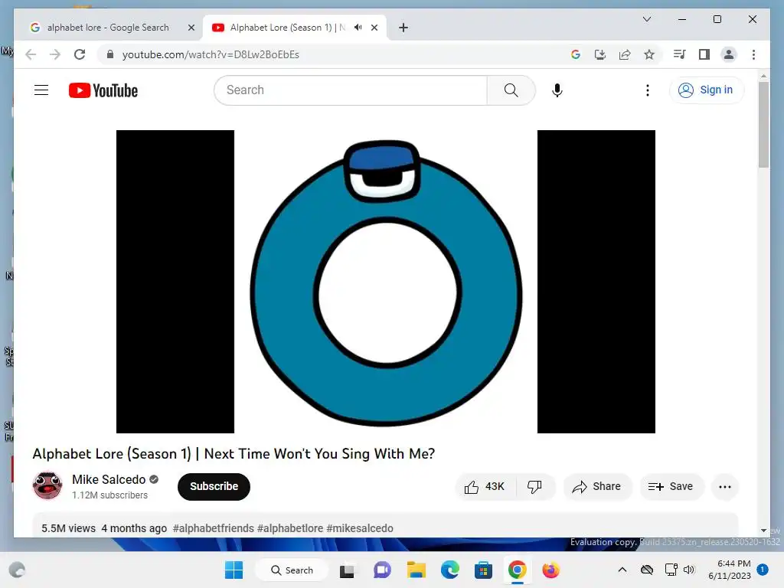
Task: Switch to alphabet lore Google Search tab
Action: [x=107, y=28]
